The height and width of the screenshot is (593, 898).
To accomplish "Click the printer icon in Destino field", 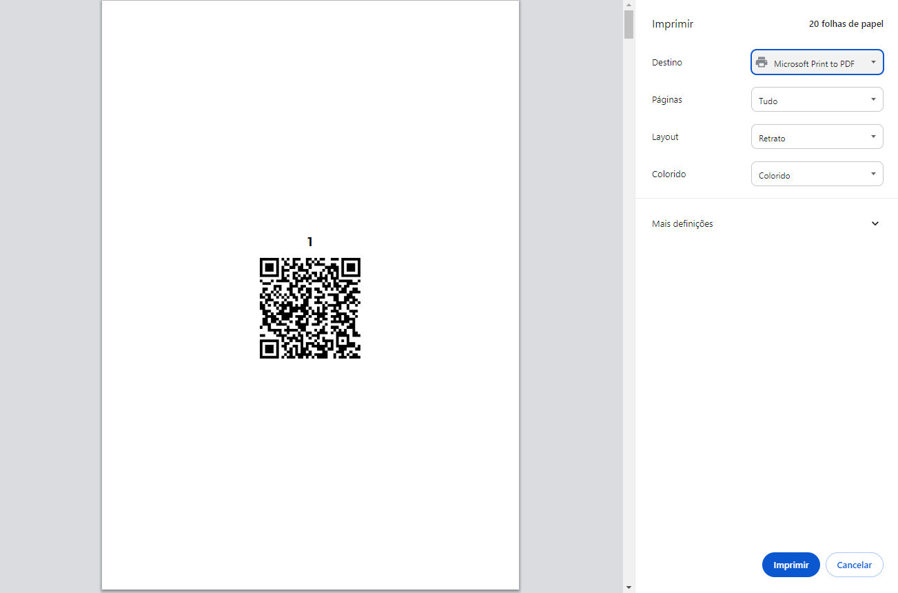I will 762,63.
